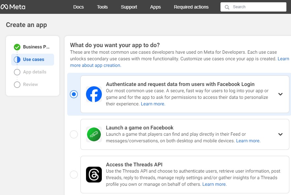Click the magnifying glass in the search box
The image size is (291, 195).
click(227, 7)
